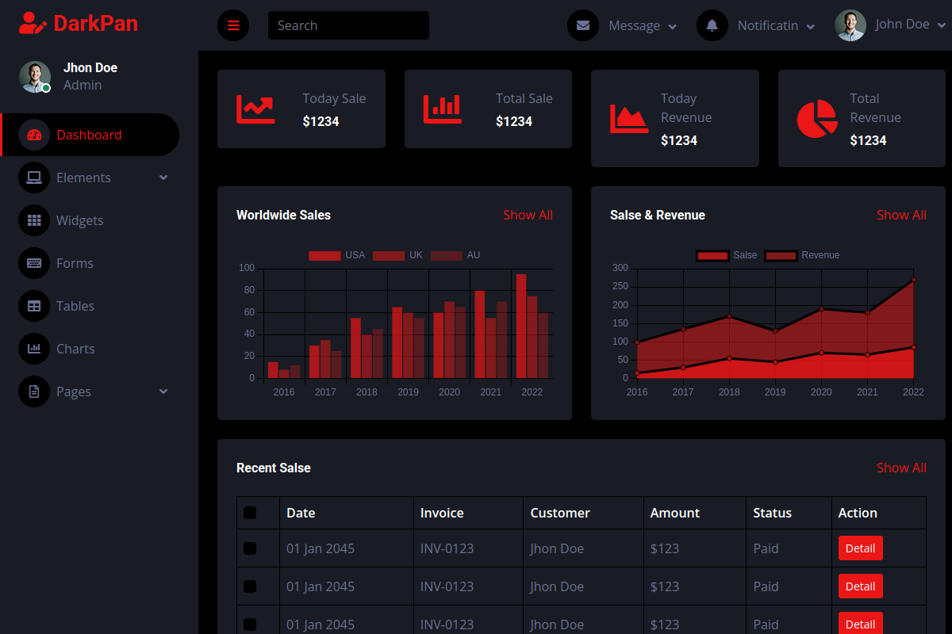Toggle the select-all checkbox in table header
This screenshot has height=634, width=952.
250,513
